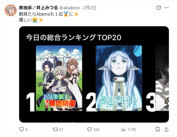Viewport: 177px width, 137px height.
Task: Open the reply speech bubble icon
Action: click(x=21, y=129)
